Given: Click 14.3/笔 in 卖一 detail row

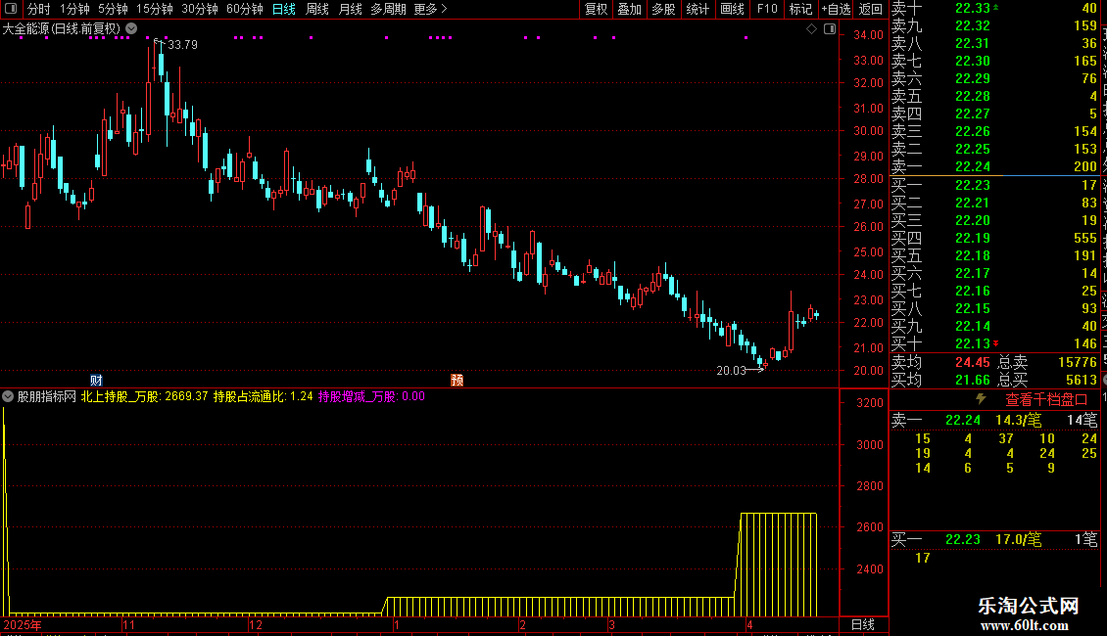Looking at the screenshot, I should (1018, 420).
